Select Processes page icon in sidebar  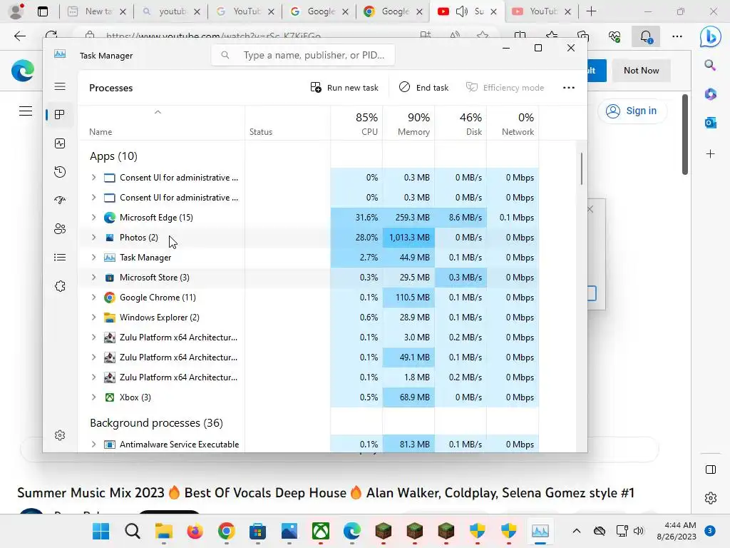point(60,115)
